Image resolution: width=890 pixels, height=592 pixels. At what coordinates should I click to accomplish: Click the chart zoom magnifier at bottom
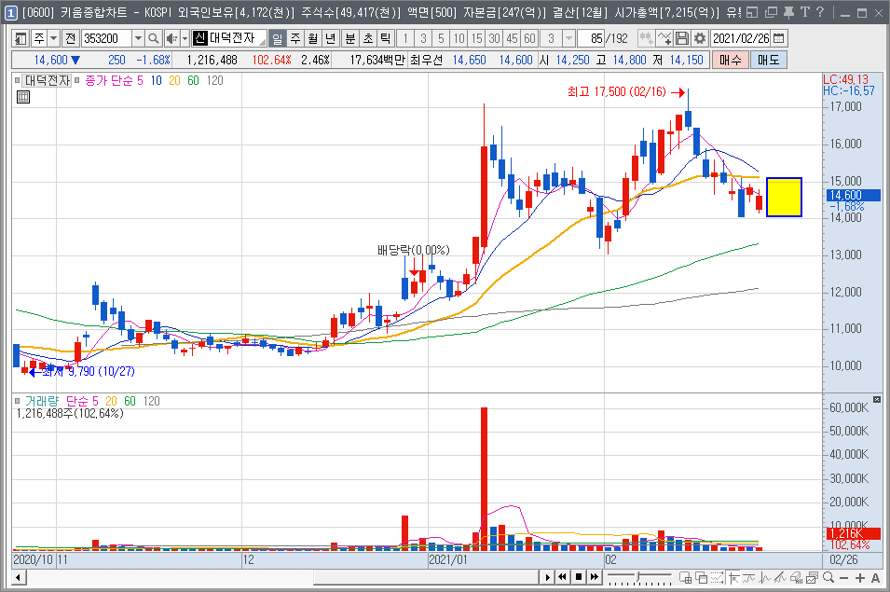coord(828,578)
